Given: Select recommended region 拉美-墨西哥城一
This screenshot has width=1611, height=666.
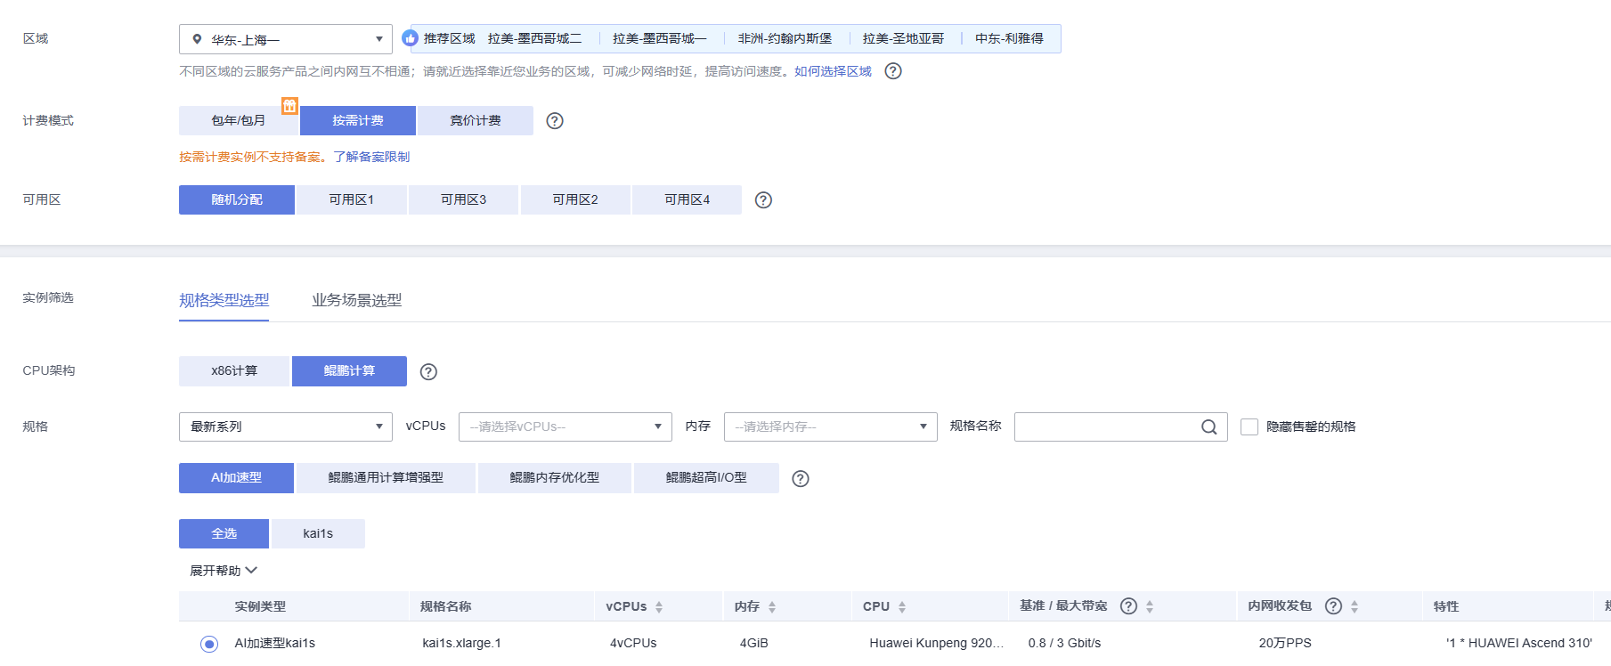Looking at the screenshot, I should [659, 38].
